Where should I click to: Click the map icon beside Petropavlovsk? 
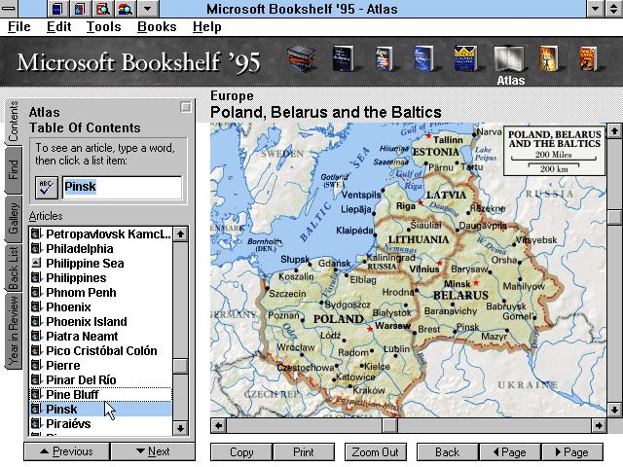click(36, 233)
